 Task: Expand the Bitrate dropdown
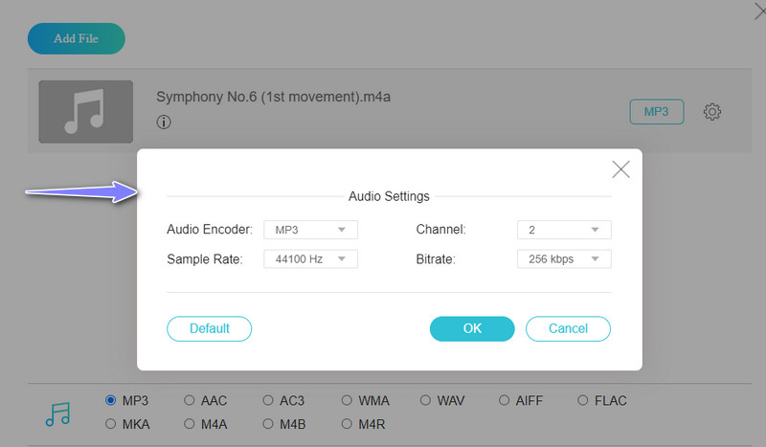[x=563, y=259]
